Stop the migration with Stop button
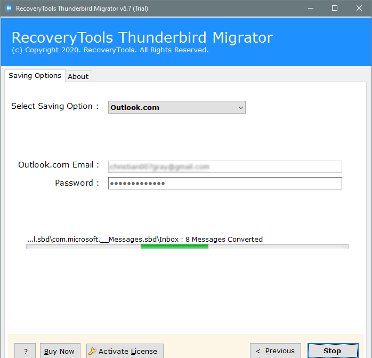Image resolution: width=372 pixels, height=358 pixels. [x=333, y=351]
